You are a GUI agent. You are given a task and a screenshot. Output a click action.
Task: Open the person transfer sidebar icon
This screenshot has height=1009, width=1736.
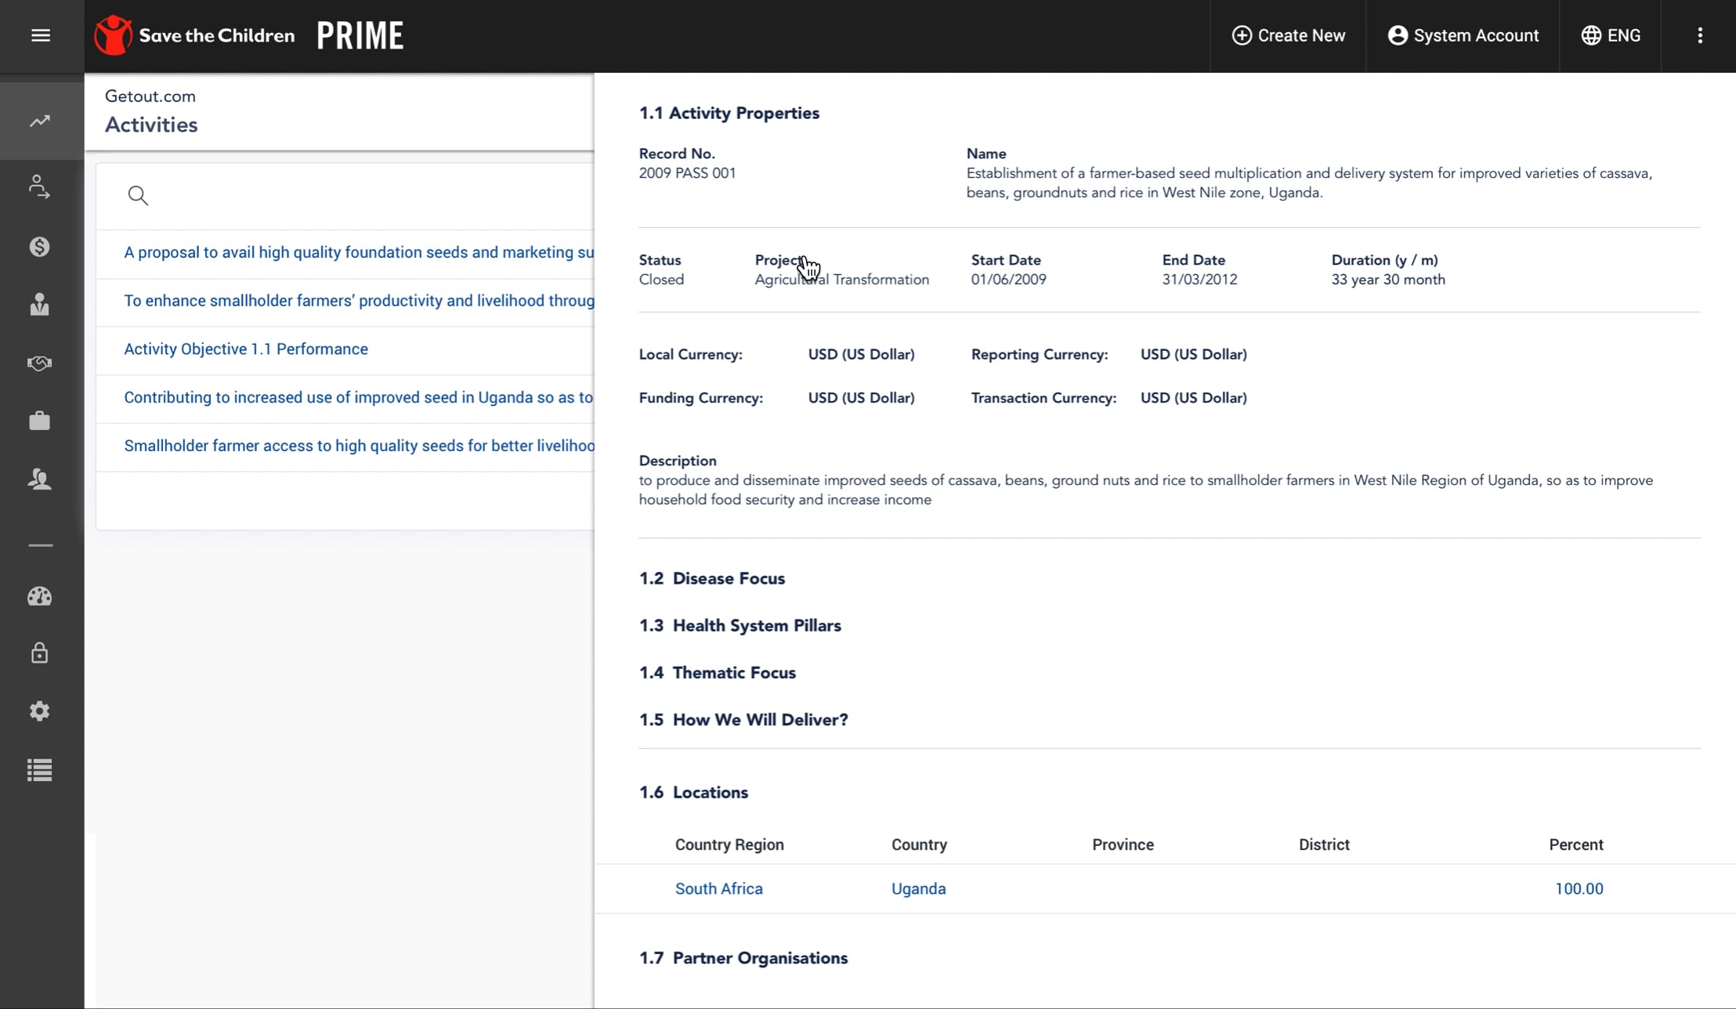click(39, 186)
